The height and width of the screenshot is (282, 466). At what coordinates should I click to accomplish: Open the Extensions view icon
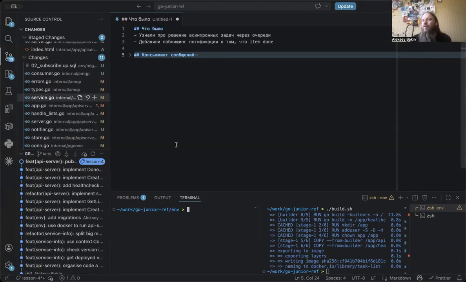pos(9,74)
